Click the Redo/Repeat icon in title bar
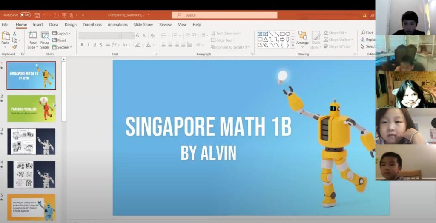 pyautogui.click(x=56, y=15)
